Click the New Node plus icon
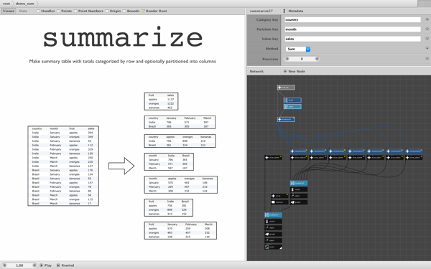 point(285,71)
